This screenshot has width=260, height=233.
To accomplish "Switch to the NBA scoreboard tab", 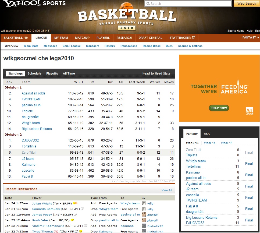I will tap(206, 134).
